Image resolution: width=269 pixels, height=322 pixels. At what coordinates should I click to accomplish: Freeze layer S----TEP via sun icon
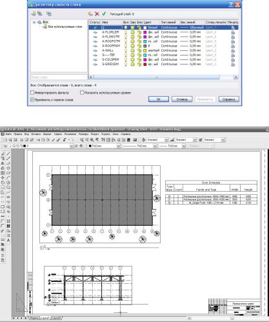133,55
